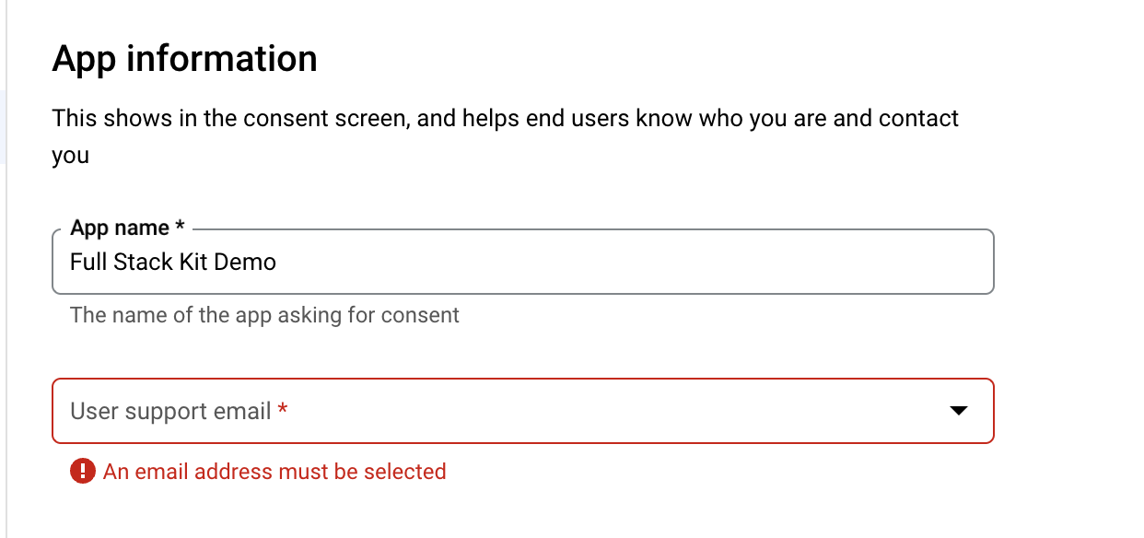Focus the App name input field

pos(523,262)
